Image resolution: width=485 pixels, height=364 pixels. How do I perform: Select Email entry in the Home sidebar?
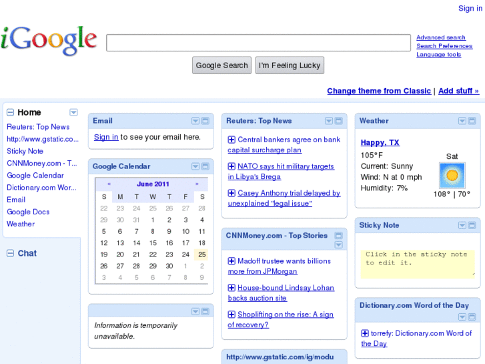[x=16, y=200]
